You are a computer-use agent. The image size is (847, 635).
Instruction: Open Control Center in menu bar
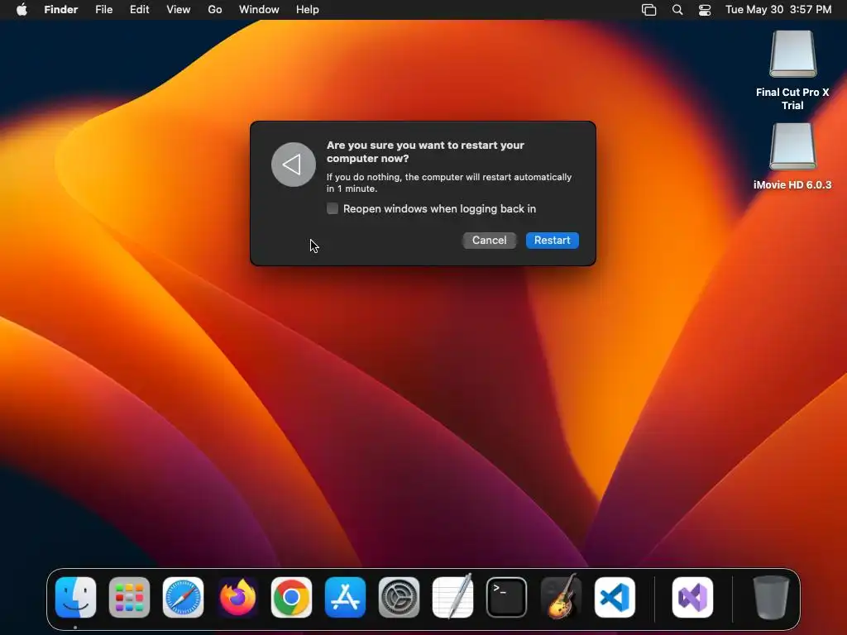point(705,10)
